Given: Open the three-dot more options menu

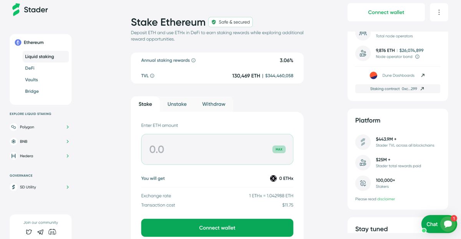Looking at the screenshot, I should pyautogui.click(x=439, y=12).
